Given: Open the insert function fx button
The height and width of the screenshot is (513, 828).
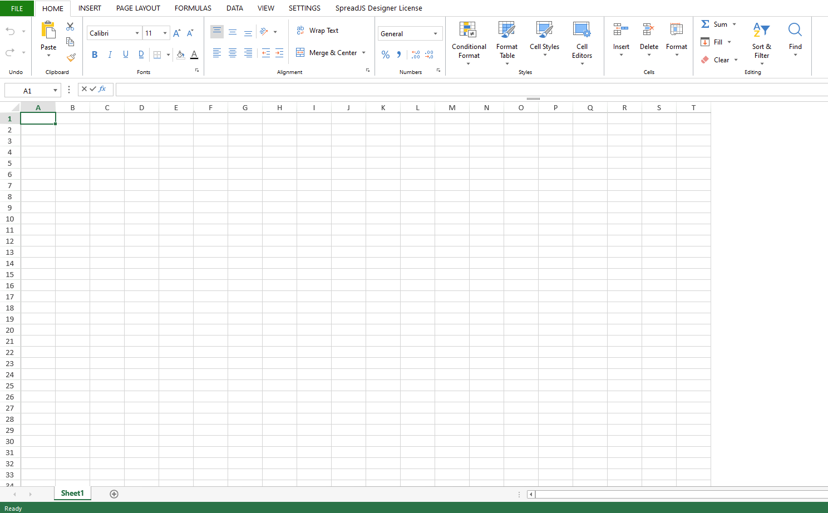Looking at the screenshot, I should (102, 89).
